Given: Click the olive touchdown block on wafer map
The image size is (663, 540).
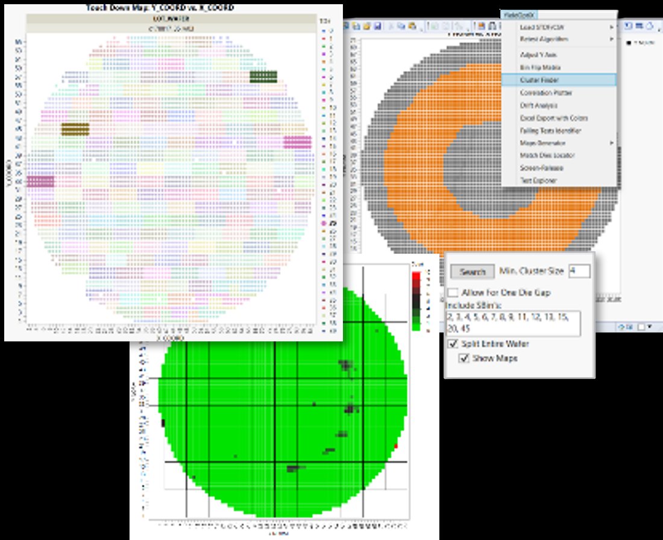Looking at the screenshot, I should point(75,129).
